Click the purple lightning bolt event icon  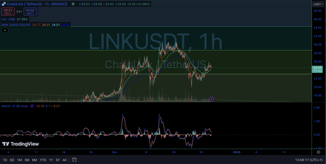211,99
